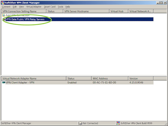Sort by Virtual Network Adapter Name column
This screenshot has height=126, width=168.
tap(34, 78)
